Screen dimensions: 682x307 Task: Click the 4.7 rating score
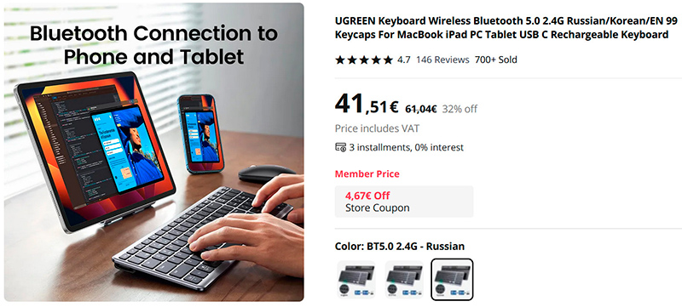pos(403,60)
